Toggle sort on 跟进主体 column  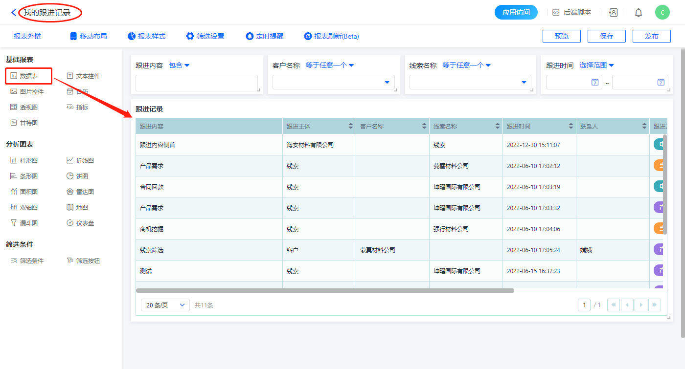click(x=351, y=126)
